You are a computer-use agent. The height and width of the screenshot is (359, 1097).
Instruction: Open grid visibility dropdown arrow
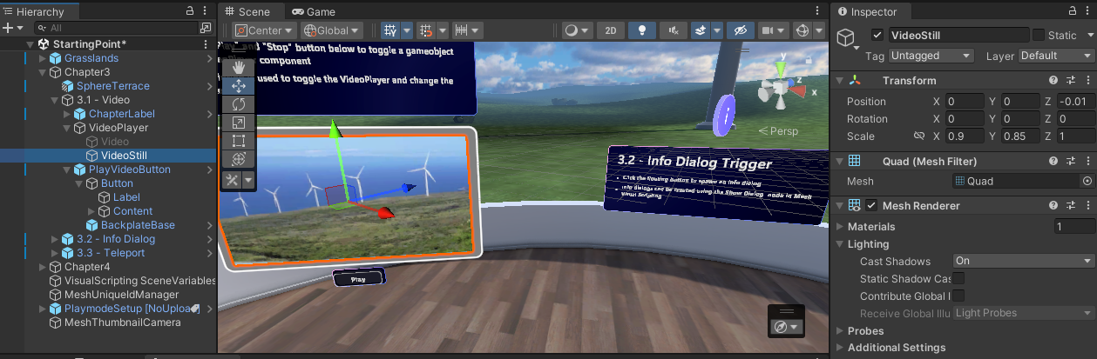pyautogui.click(x=408, y=30)
